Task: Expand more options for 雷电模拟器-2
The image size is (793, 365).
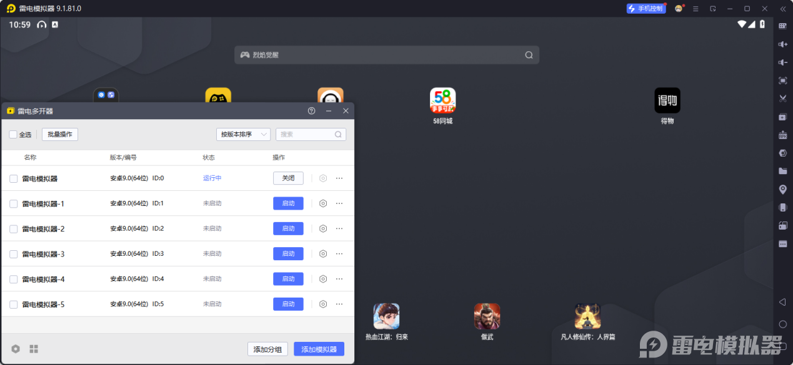Action: [x=339, y=228]
